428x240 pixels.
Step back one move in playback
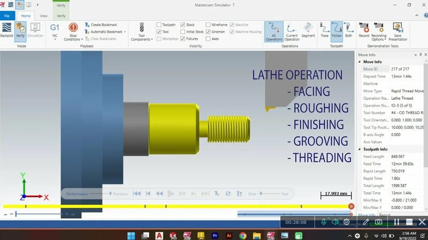(x=148, y=194)
